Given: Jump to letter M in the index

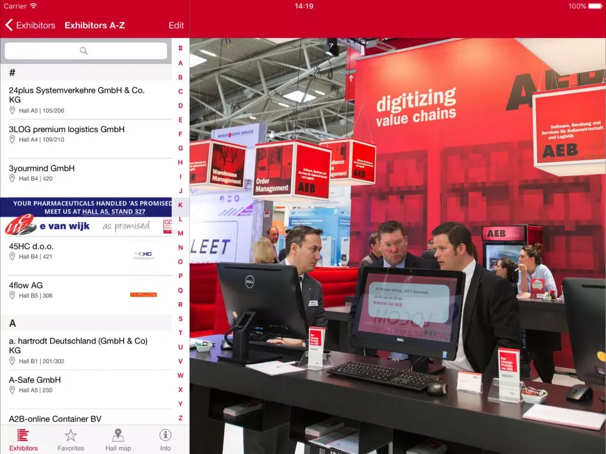Looking at the screenshot, I should 180,233.
